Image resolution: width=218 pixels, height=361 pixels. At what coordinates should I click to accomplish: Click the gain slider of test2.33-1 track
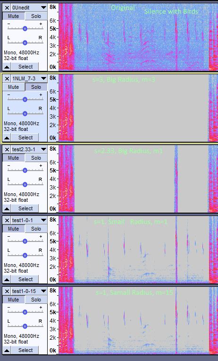(x=25, y=170)
